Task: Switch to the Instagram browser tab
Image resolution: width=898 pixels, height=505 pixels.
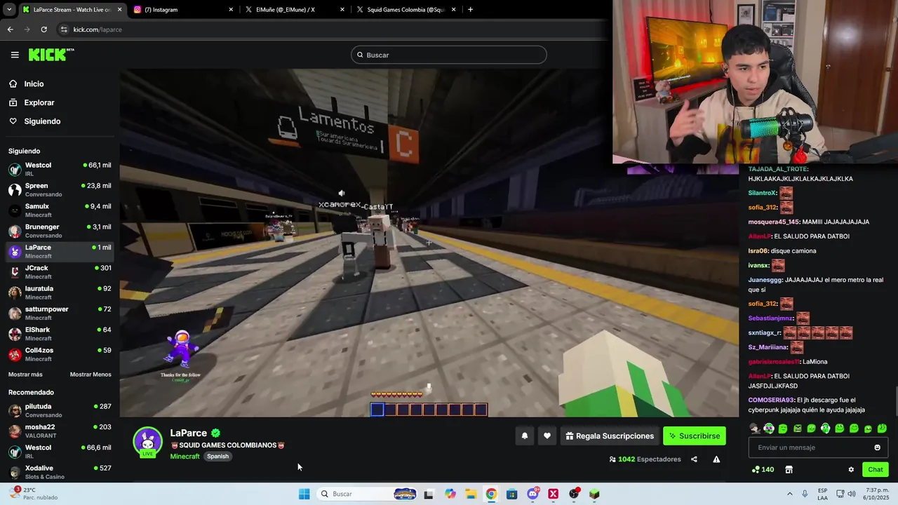Action: coord(184,10)
